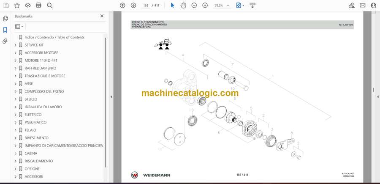Print the document

[38, 5]
